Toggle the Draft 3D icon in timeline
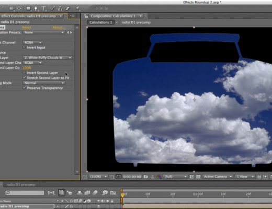 pos(70,193)
